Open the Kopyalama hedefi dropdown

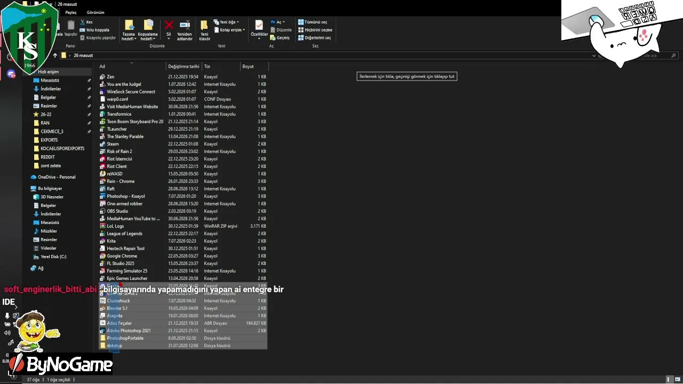pyautogui.click(x=148, y=30)
